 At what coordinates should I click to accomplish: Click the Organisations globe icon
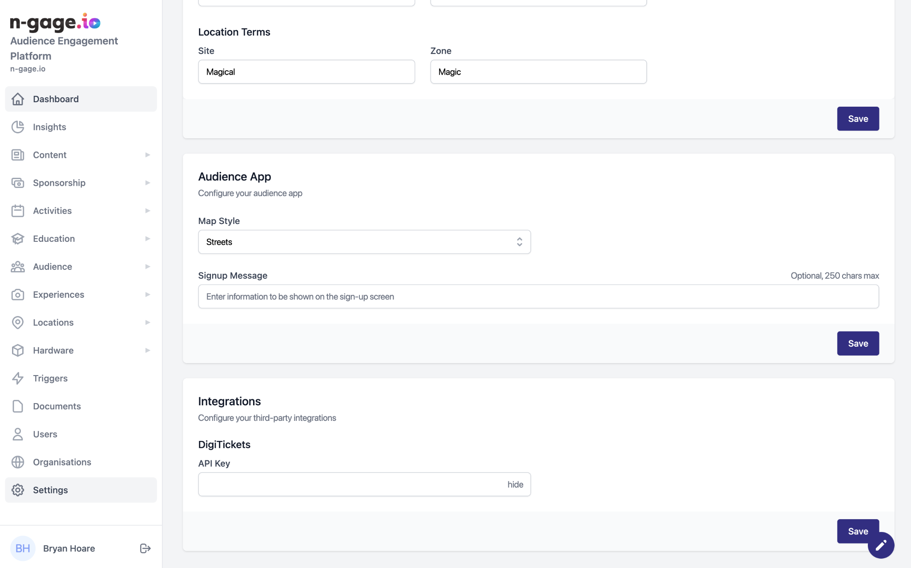pyautogui.click(x=18, y=462)
